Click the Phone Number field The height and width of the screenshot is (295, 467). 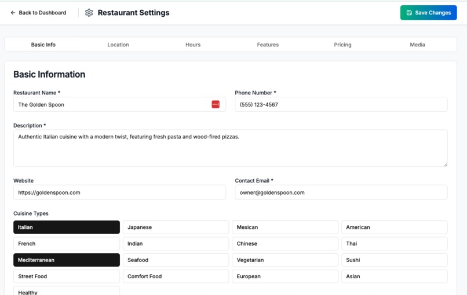[341, 104]
